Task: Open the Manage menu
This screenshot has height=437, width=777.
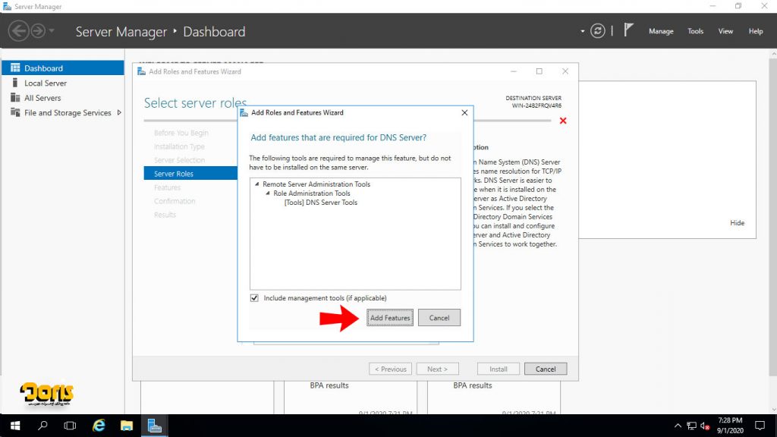Action: click(661, 31)
